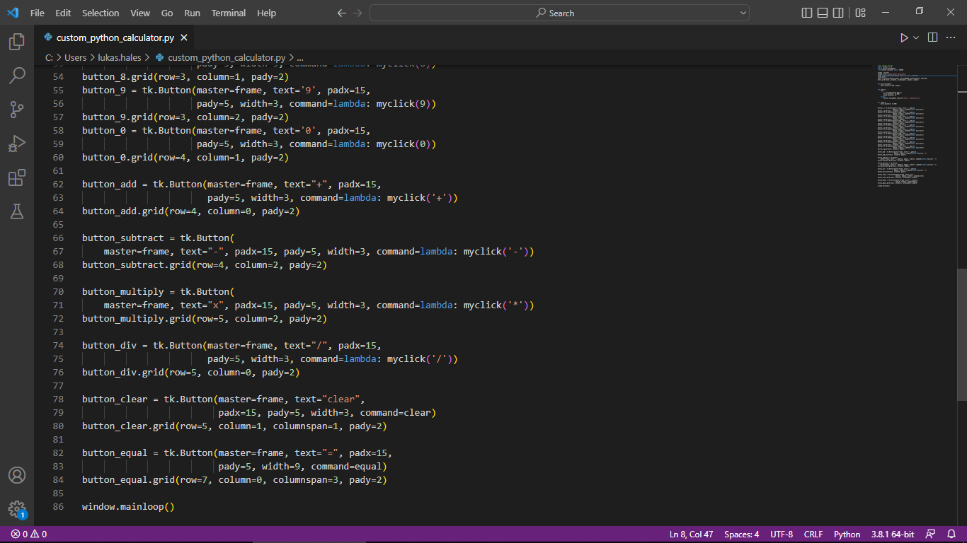
Task: Click 3.8.1 64-bit to change Python interpreter
Action: click(892, 534)
